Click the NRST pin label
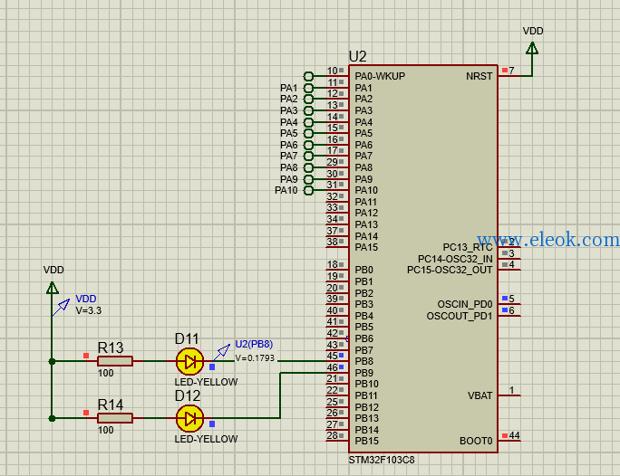This screenshot has width=620, height=476. tap(479, 76)
